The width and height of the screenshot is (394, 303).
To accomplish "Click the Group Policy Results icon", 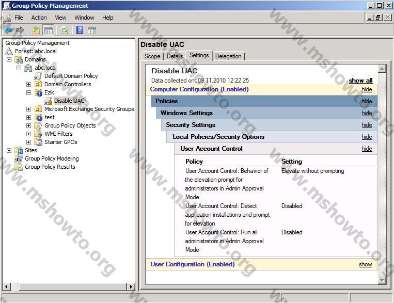I will click(19, 167).
